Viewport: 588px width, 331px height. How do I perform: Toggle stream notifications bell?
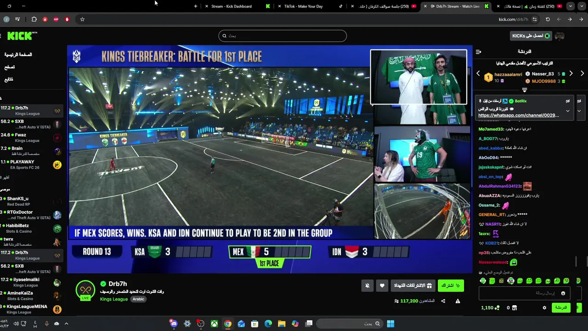tap(367, 285)
